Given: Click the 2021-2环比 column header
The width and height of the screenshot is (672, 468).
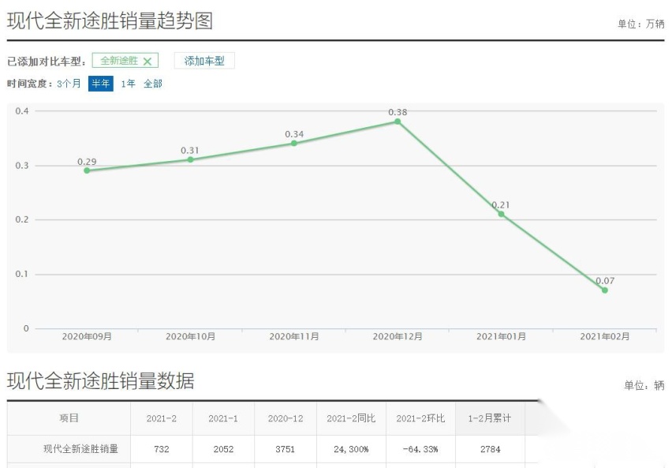Looking at the screenshot, I should coord(420,418).
